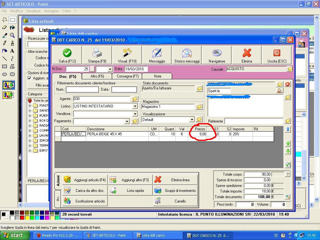320x240 pixels.
Task: Click the Stampa (F9) printer icon
Action: pos(97,53)
